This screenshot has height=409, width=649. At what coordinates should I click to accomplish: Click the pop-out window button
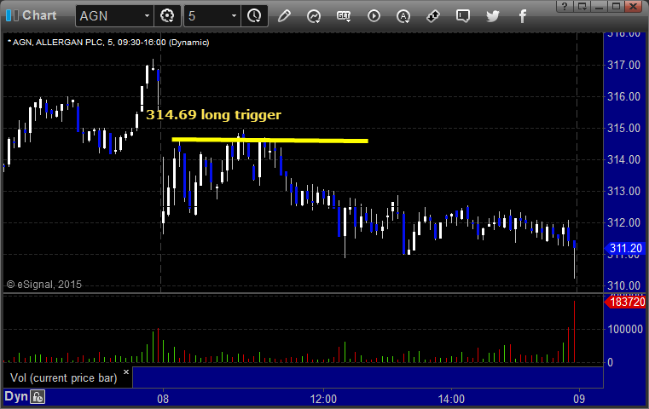(582, 6)
